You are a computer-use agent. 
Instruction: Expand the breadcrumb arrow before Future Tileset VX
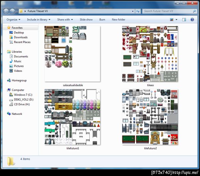pyautogui.click(x=25, y=11)
